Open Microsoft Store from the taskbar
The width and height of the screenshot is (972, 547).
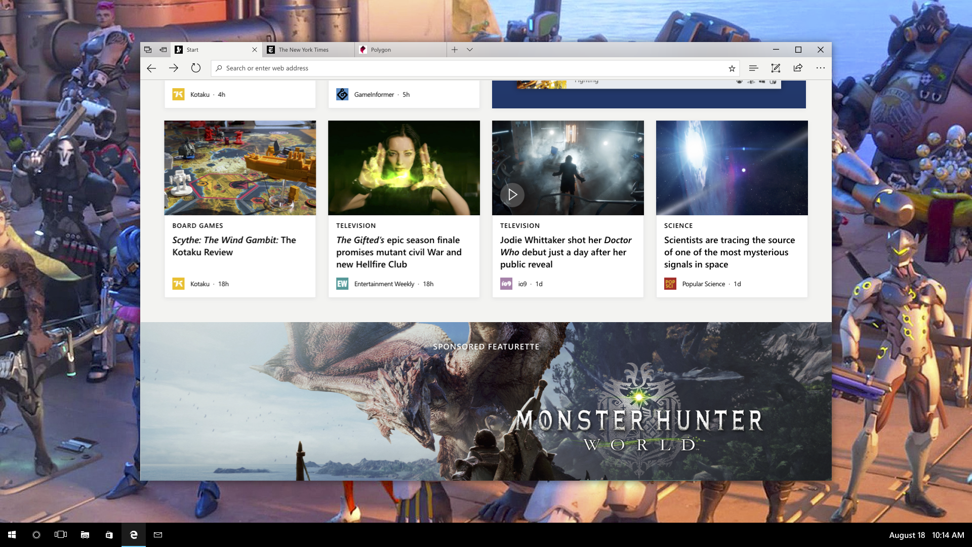click(x=109, y=535)
